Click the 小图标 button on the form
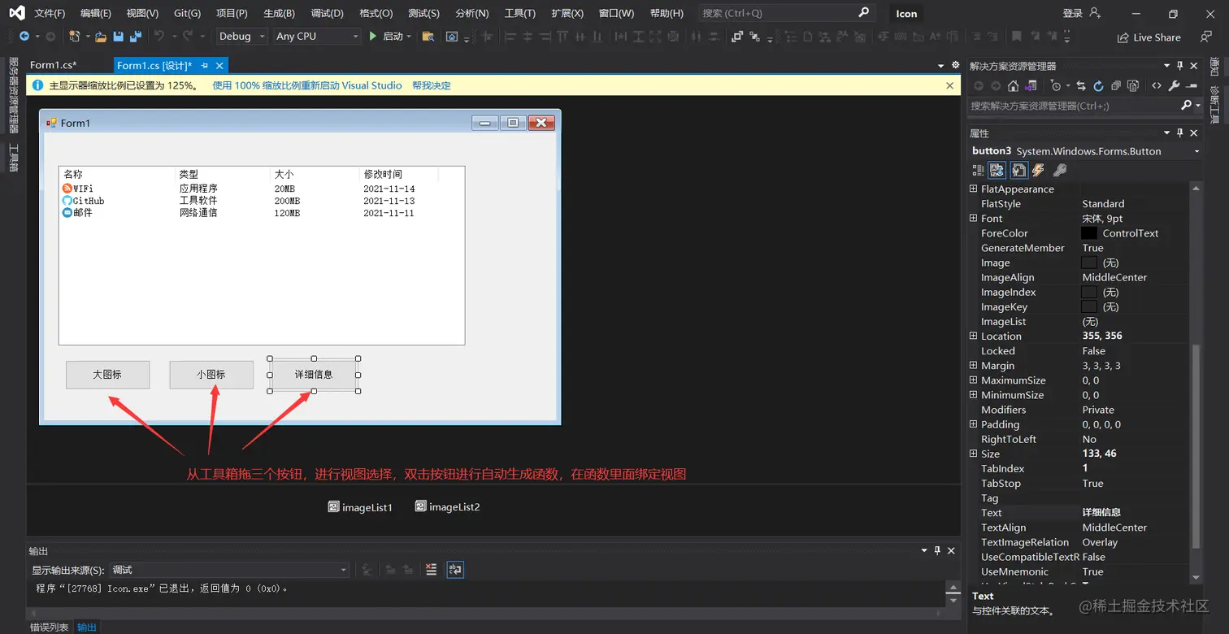 (x=211, y=375)
